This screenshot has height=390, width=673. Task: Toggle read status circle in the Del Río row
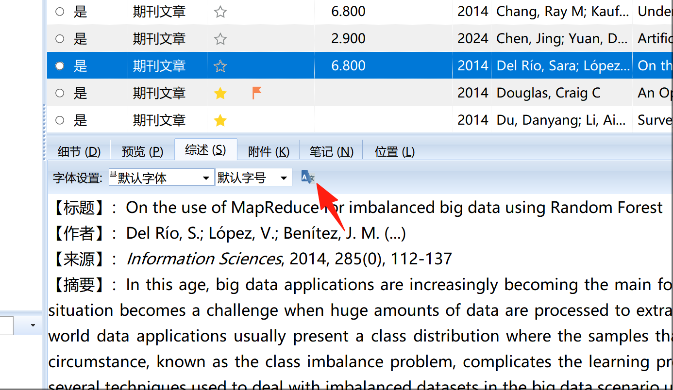click(60, 66)
